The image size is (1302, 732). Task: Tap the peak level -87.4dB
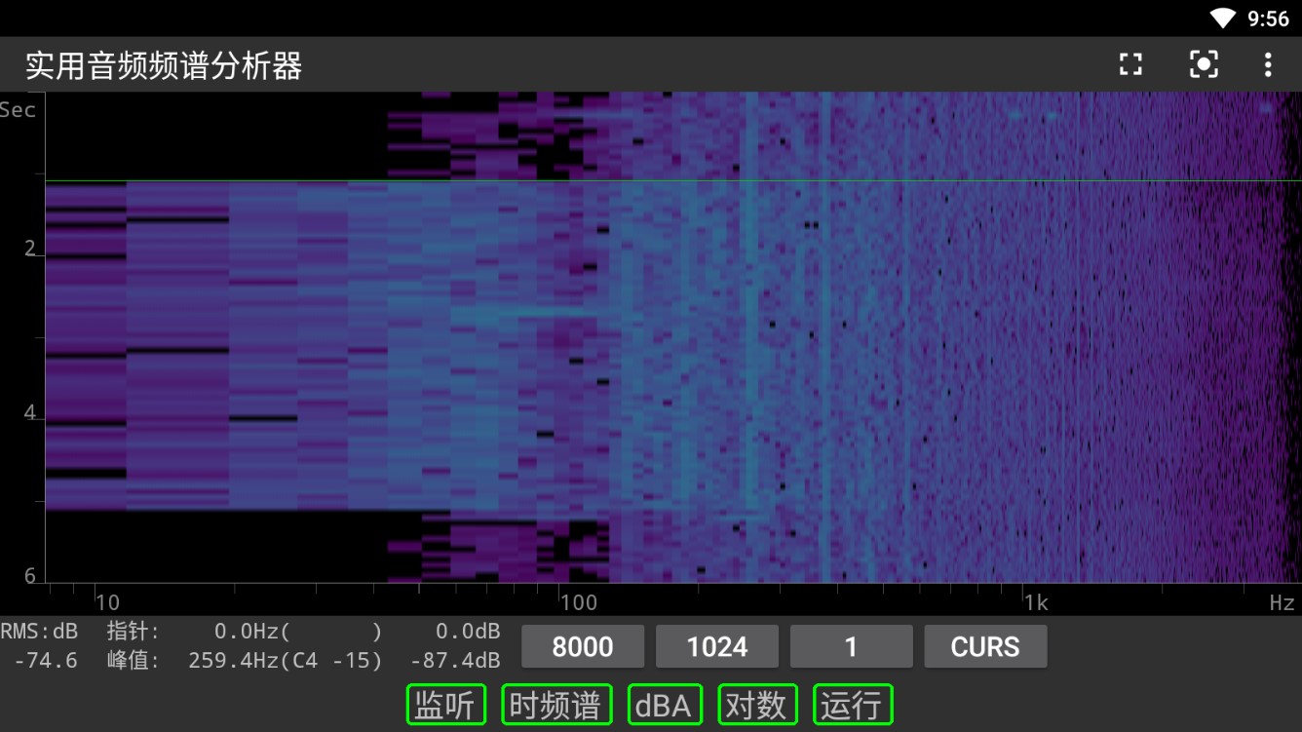click(455, 661)
